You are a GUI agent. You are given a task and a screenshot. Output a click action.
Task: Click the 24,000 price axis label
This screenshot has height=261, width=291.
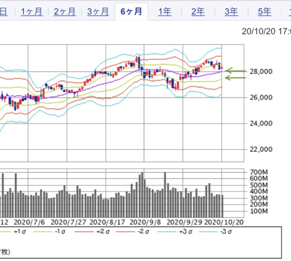point(261,123)
